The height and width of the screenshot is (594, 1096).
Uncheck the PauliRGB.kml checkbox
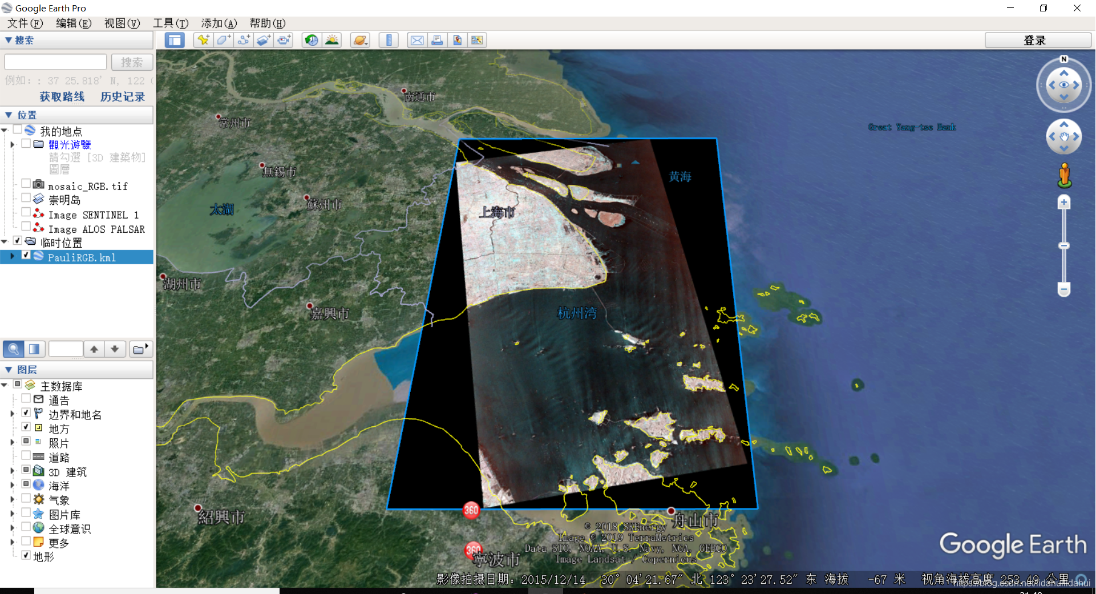coord(26,255)
